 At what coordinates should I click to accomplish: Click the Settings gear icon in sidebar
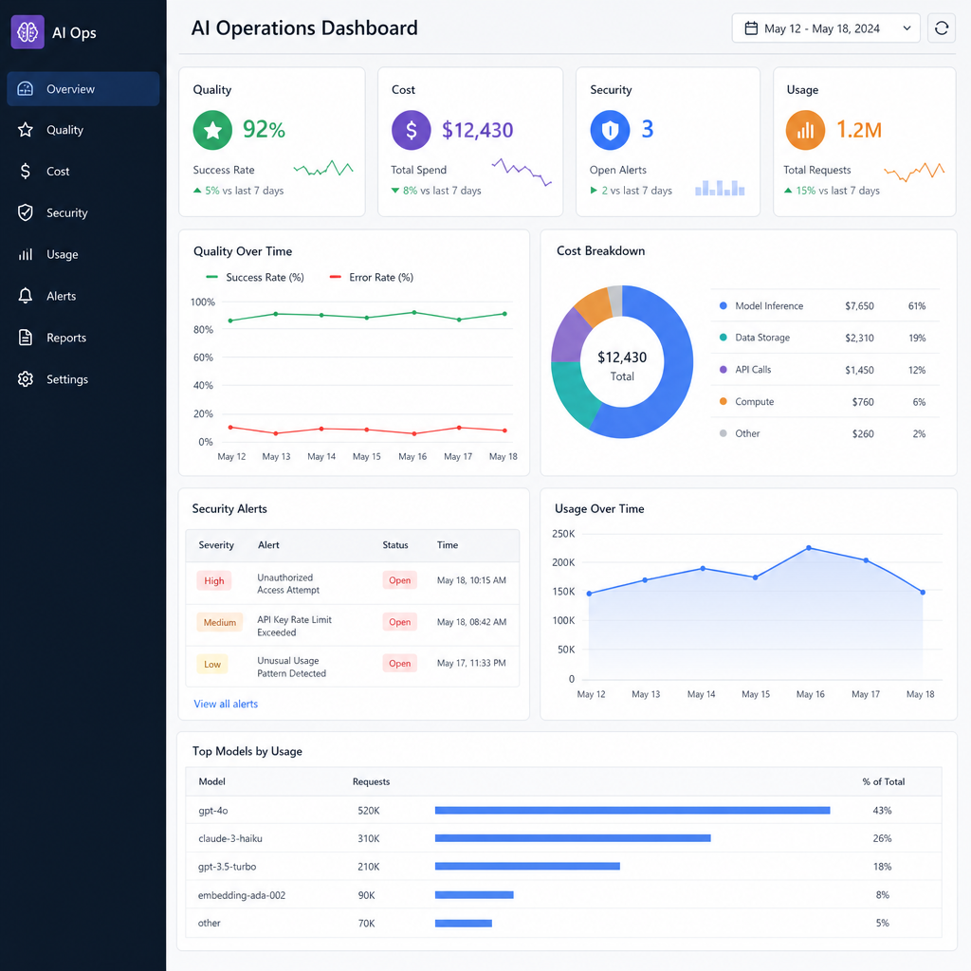click(x=26, y=378)
